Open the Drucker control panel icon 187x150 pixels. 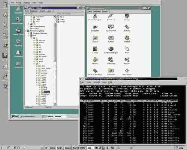point(95,39)
